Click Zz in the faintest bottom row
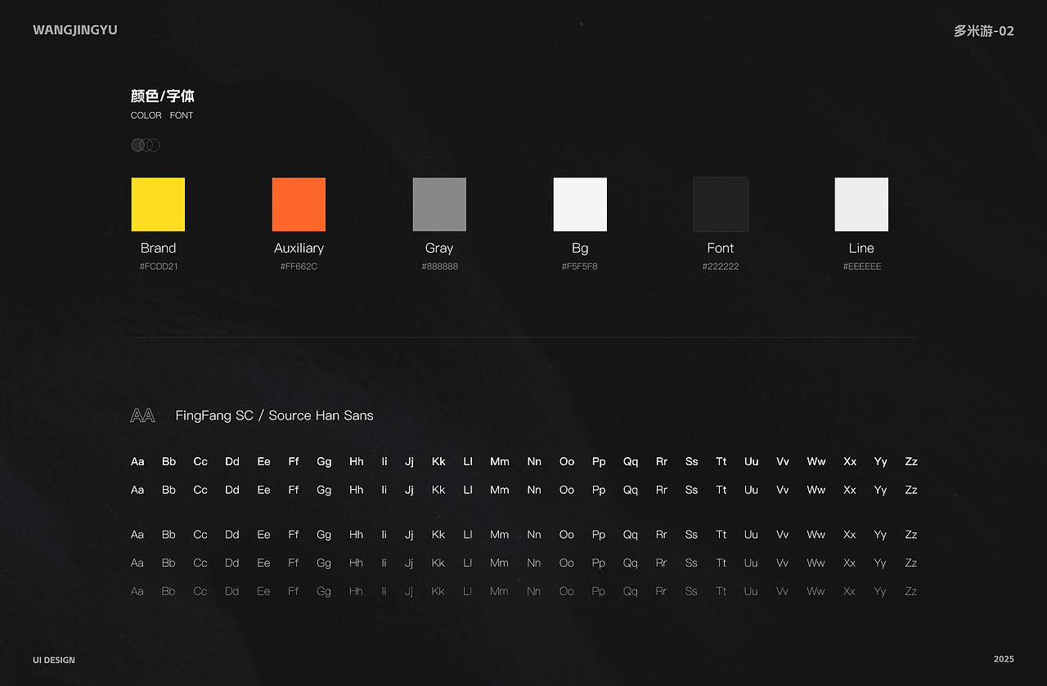The image size is (1047, 686). coord(911,591)
